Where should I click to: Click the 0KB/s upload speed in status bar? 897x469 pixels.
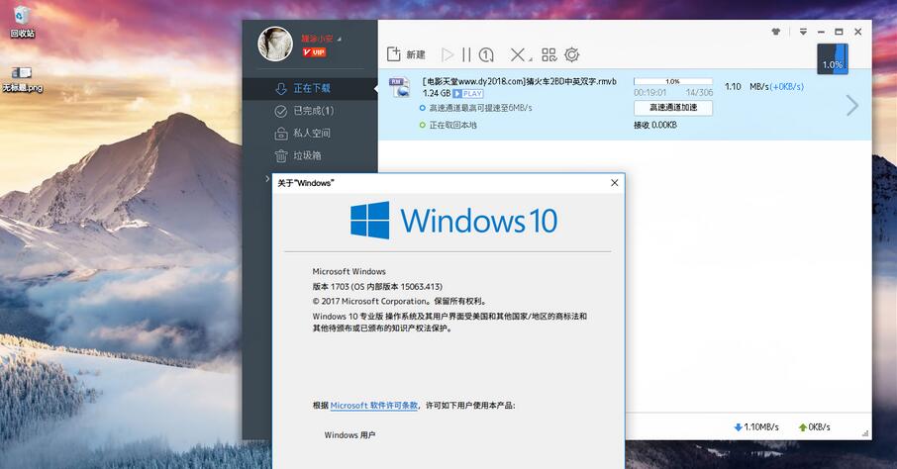click(814, 426)
